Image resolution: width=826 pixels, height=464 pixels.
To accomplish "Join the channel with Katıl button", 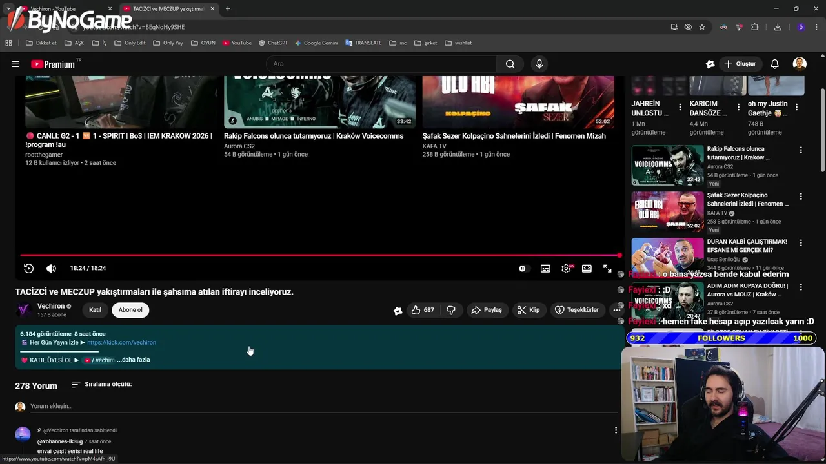I will tap(95, 310).
